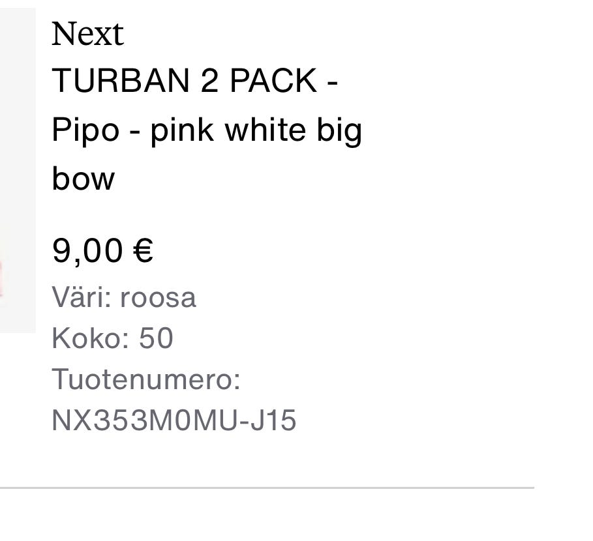
Task: Select the Väri: roosa color line
Action: (123, 298)
